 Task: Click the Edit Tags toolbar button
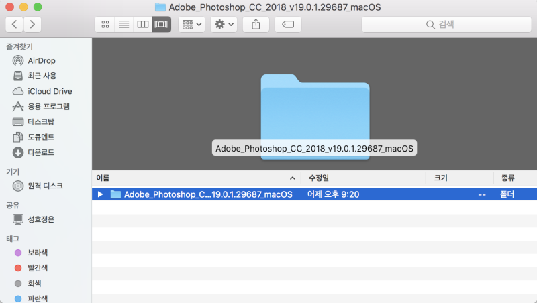click(x=288, y=24)
